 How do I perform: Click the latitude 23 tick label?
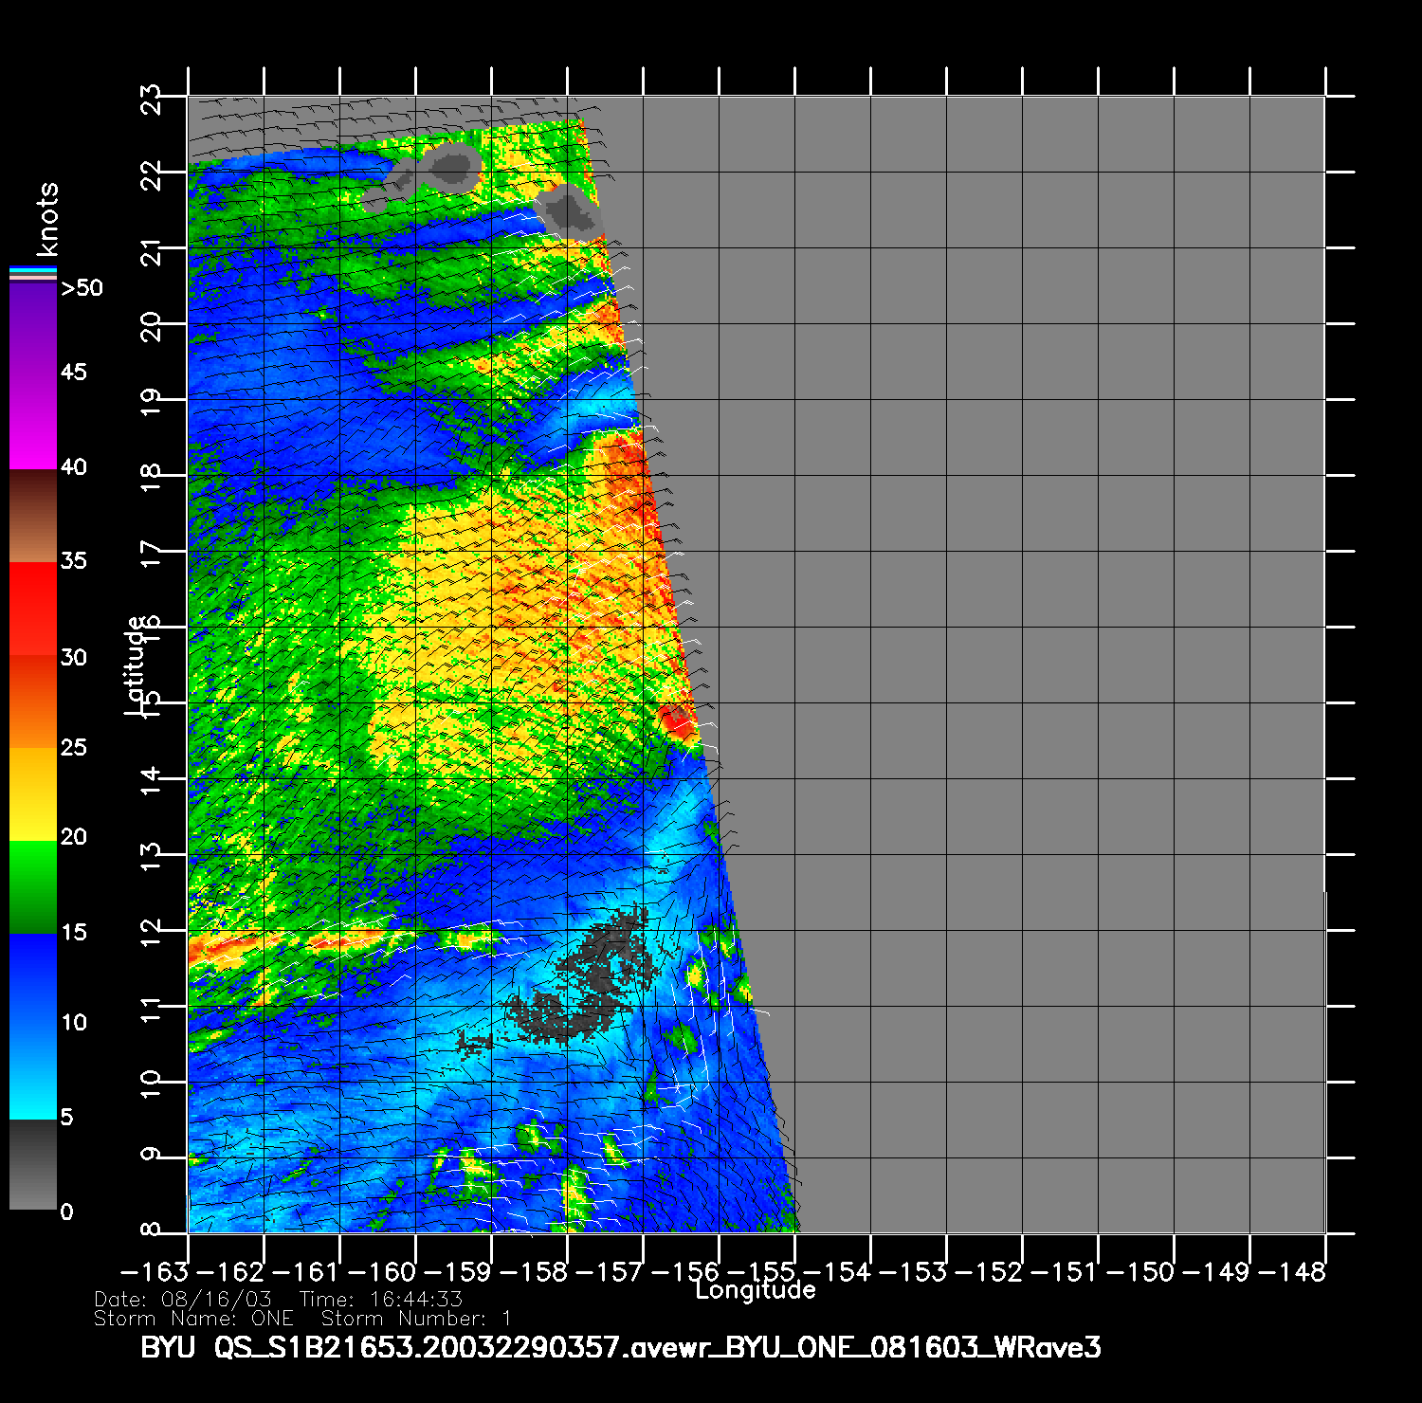[152, 99]
